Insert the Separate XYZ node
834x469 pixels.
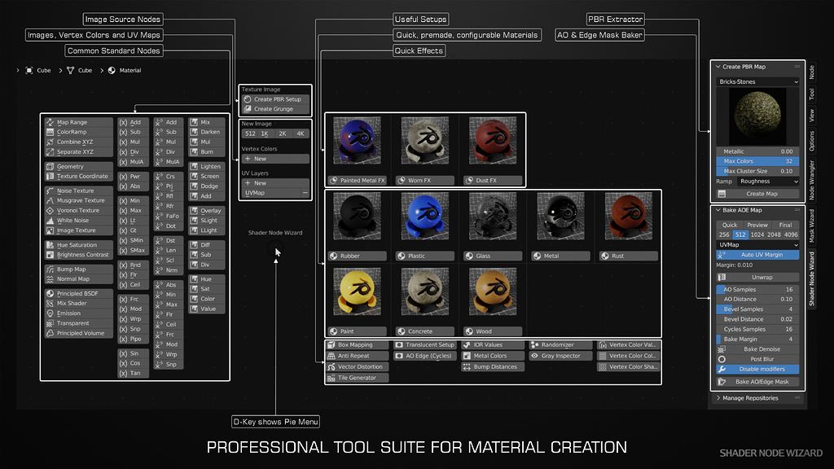click(x=79, y=151)
